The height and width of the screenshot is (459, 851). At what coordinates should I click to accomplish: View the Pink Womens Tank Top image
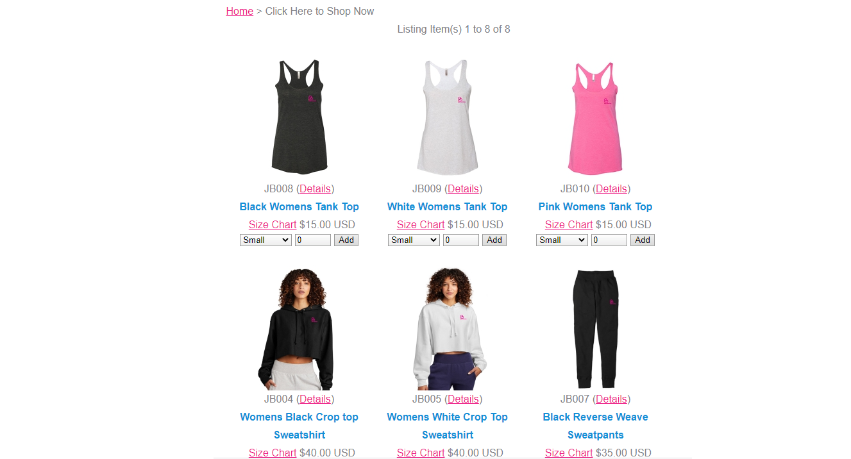pyautogui.click(x=596, y=117)
